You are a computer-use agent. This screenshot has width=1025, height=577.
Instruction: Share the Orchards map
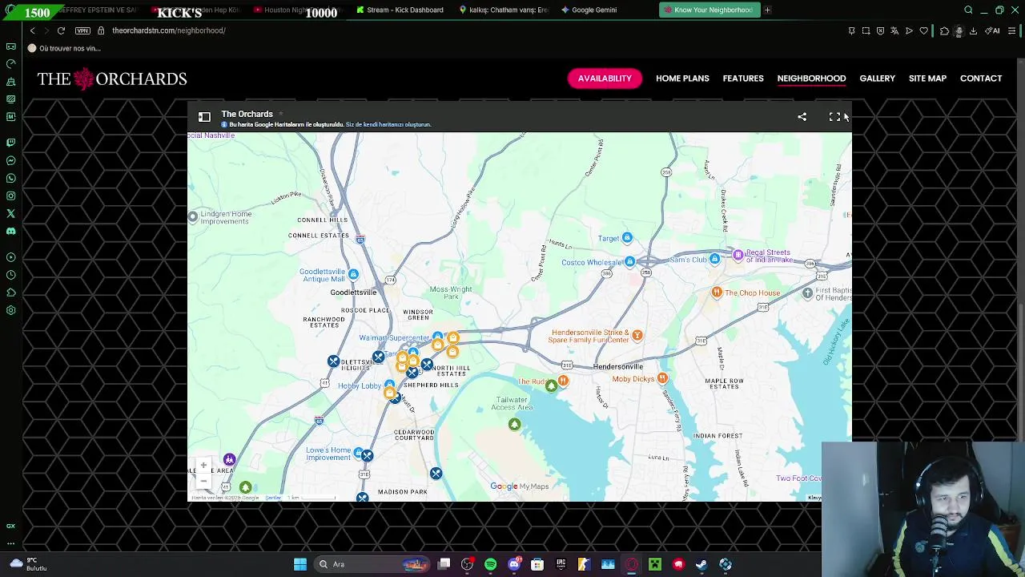802,117
